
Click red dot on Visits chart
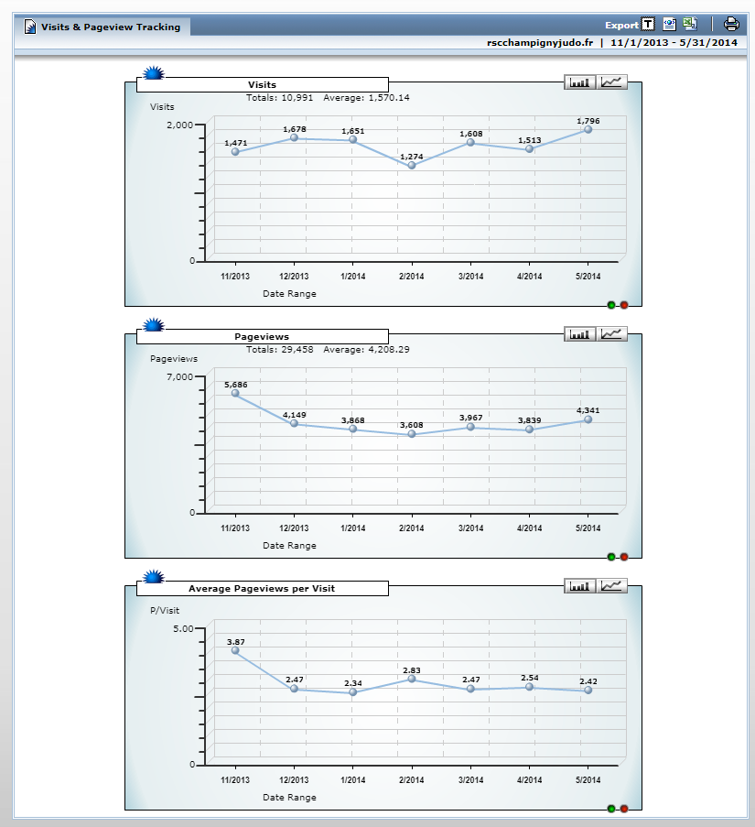(x=624, y=305)
